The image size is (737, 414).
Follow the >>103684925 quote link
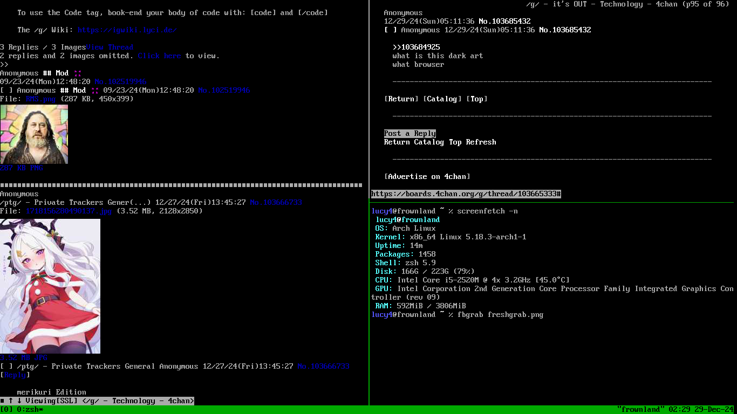(x=416, y=47)
